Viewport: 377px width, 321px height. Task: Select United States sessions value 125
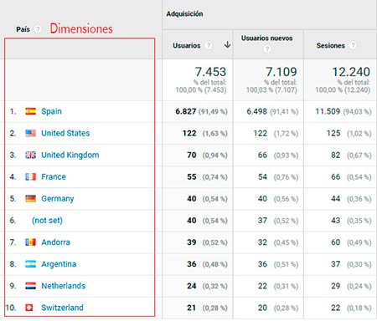(333, 133)
